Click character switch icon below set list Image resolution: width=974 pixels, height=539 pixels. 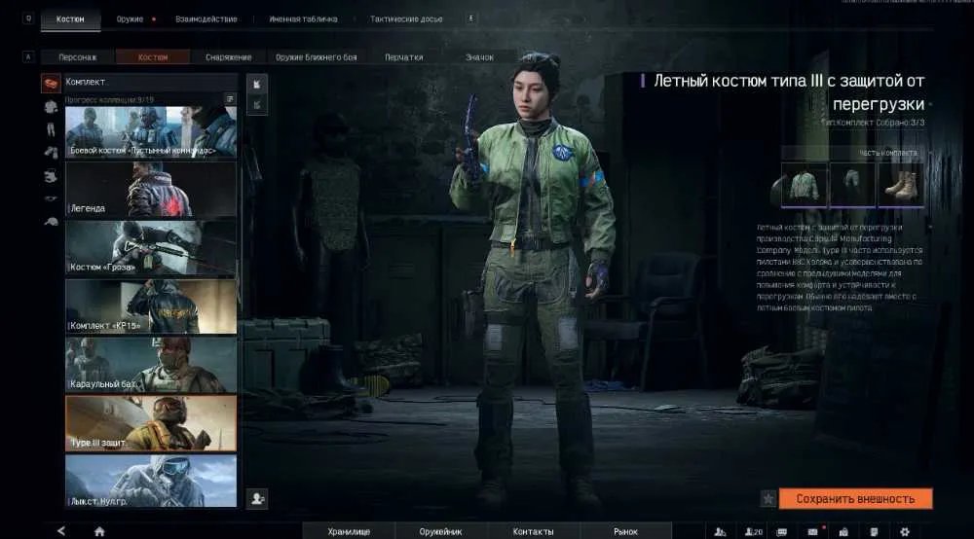[x=257, y=499]
